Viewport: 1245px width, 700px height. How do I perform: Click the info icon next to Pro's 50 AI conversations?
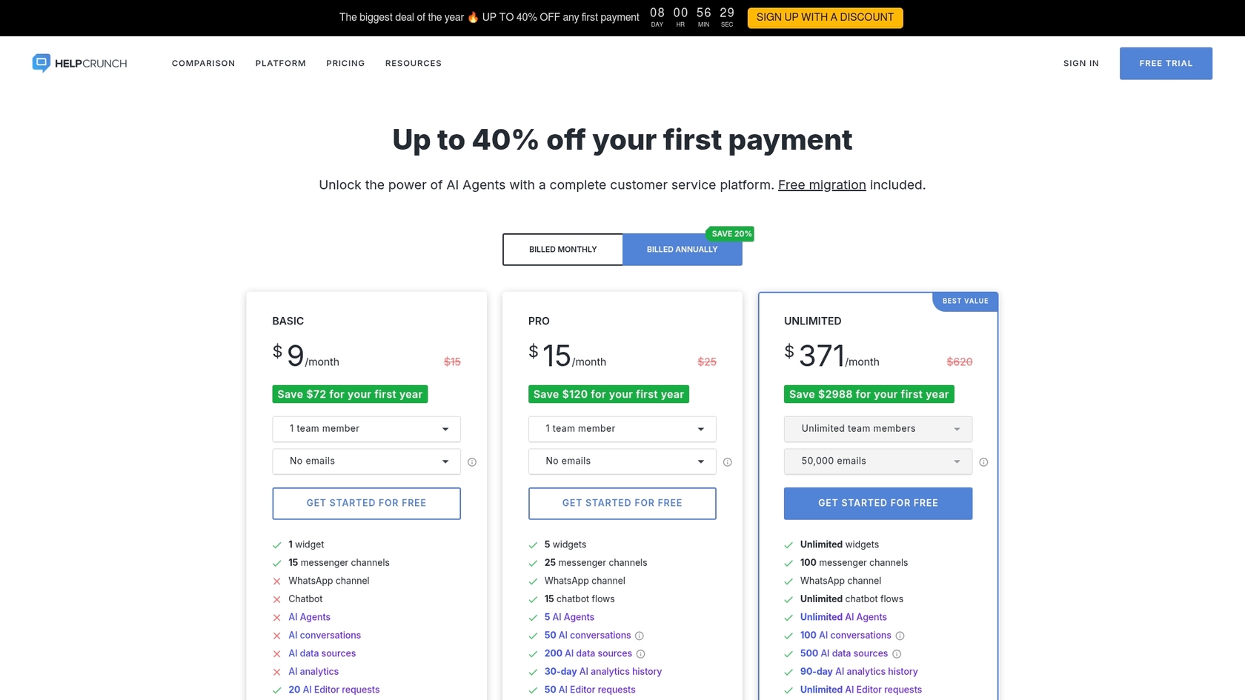[640, 636]
